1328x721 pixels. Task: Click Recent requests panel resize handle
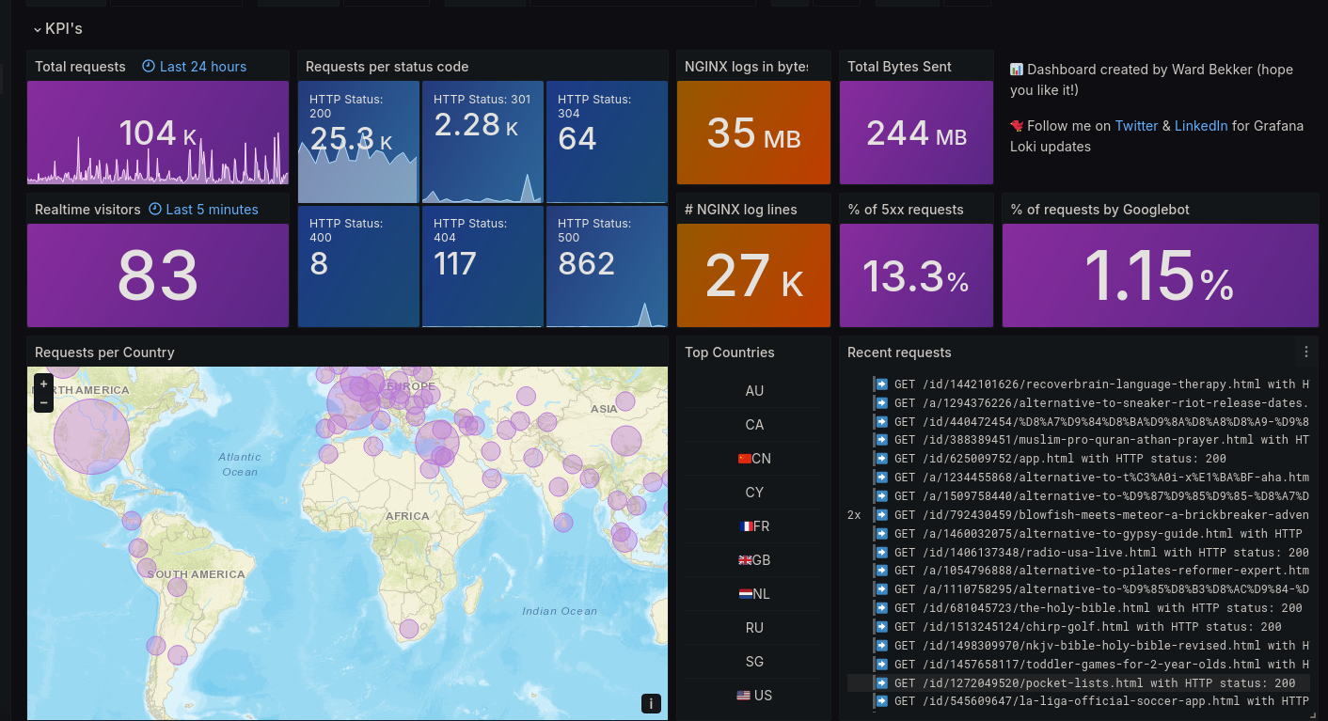(1313, 715)
